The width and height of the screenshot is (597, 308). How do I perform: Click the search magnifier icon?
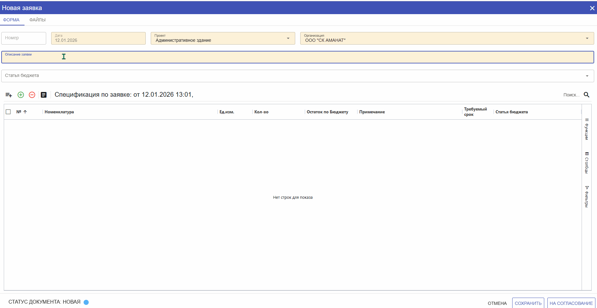click(586, 95)
